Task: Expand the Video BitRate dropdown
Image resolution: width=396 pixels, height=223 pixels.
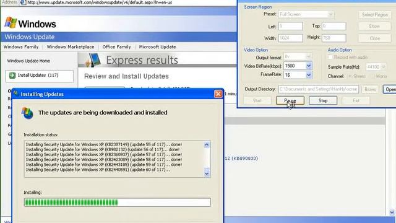Action: pyautogui.click(x=309, y=66)
